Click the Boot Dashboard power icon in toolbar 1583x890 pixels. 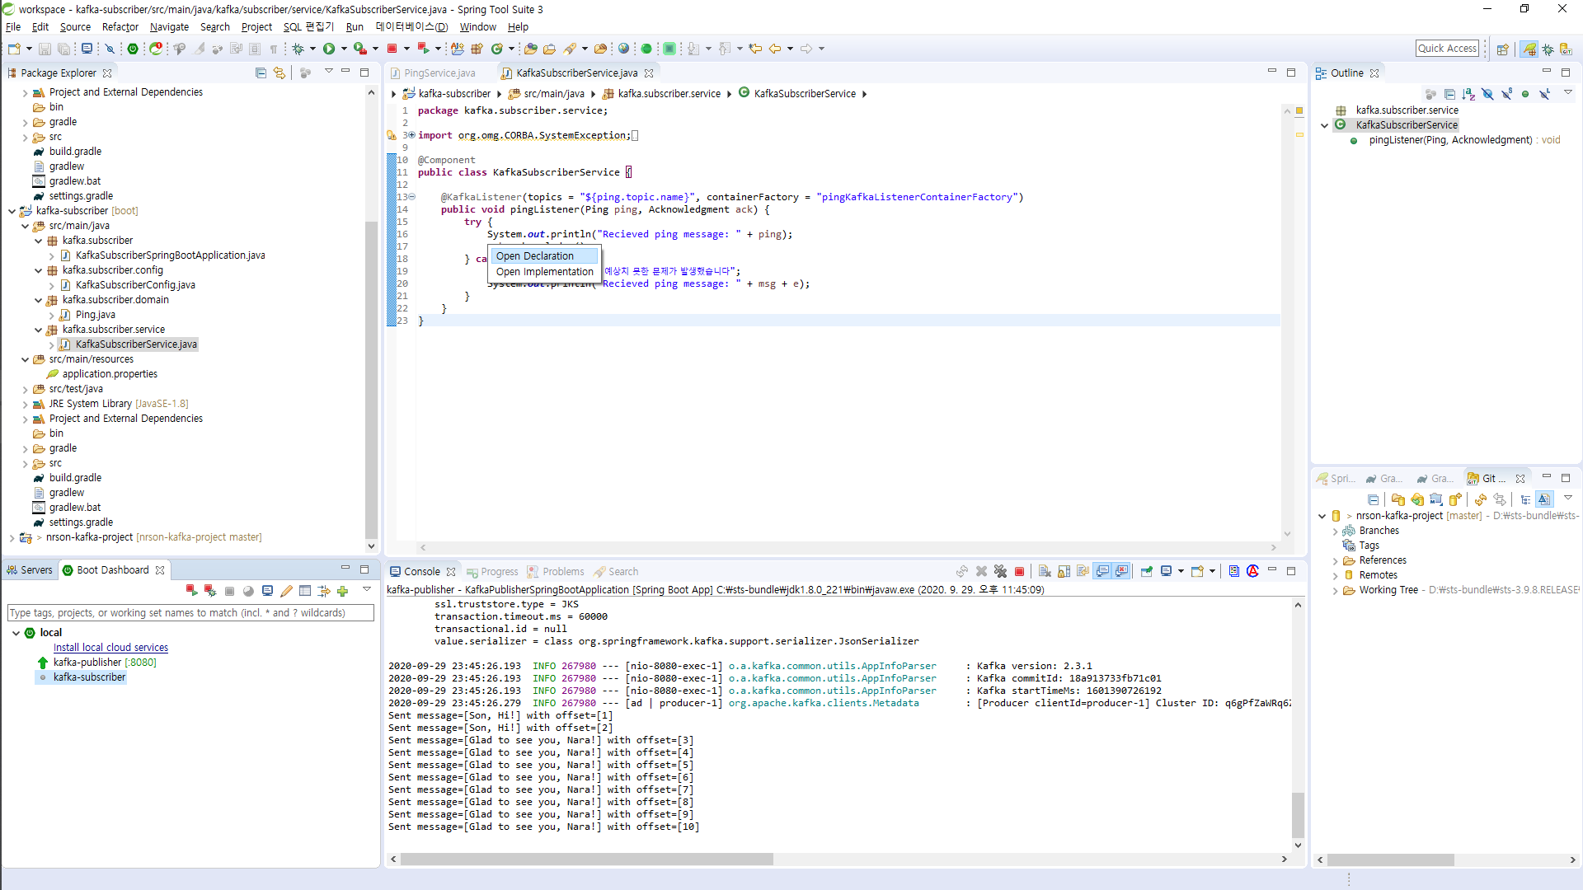(133, 49)
